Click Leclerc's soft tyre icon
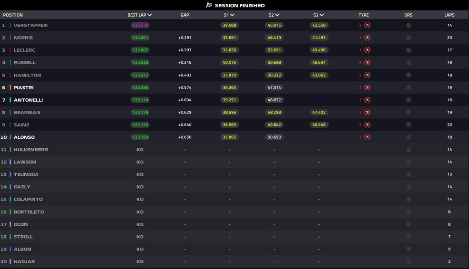This screenshot has width=469, height=269. tap(367, 50)
